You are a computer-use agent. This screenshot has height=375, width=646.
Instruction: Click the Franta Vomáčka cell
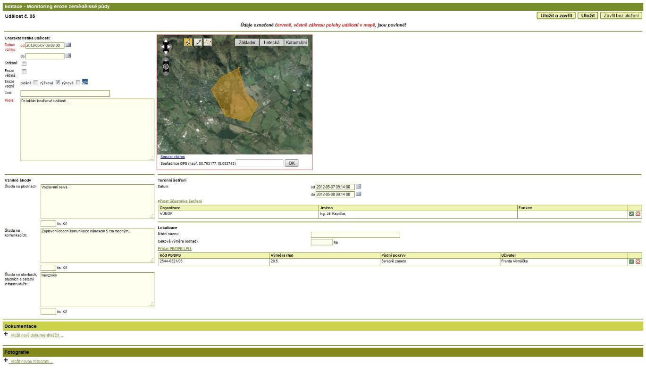(x=564, y=261)
